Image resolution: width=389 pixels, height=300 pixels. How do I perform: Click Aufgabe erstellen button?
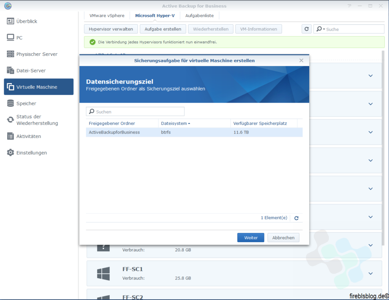pos(163,29)
